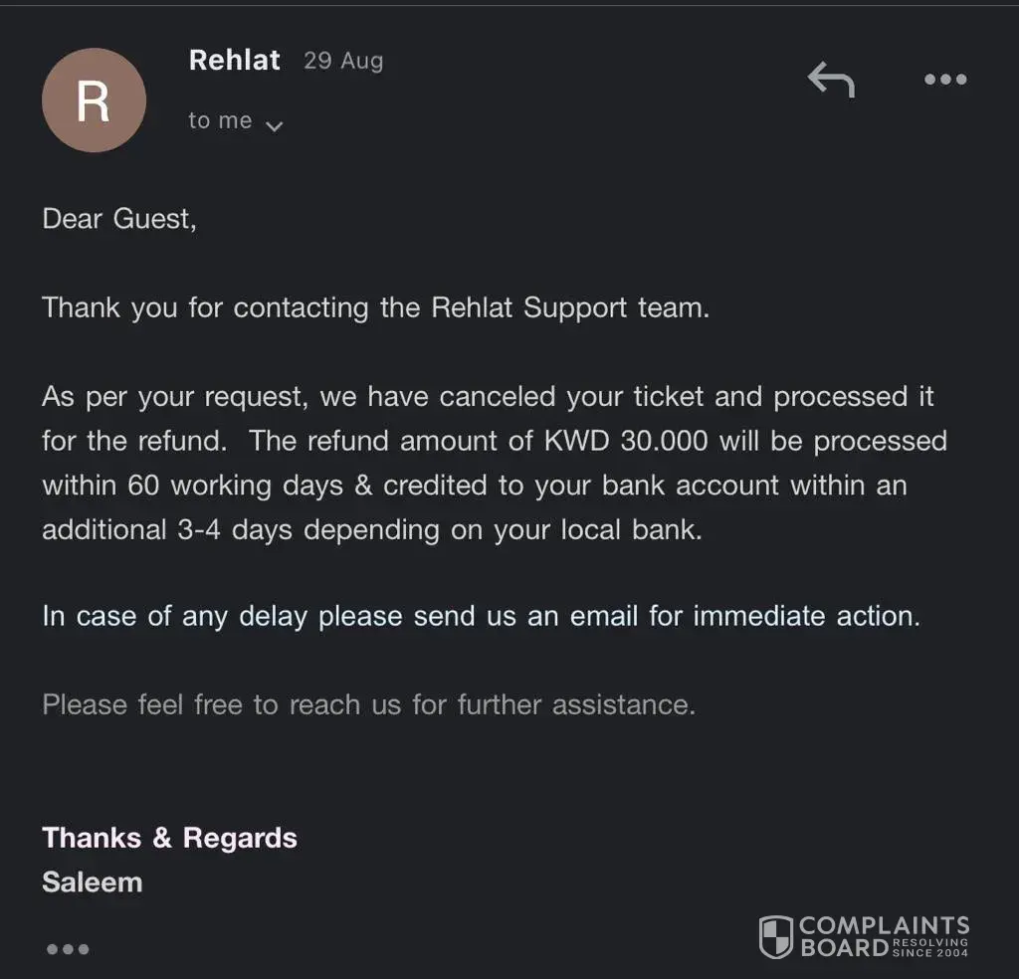The width and height of the screenshot is (1019, 979).
Task: Click the 'Thanks & Regards' sign-off
Action: coord(169,838)
